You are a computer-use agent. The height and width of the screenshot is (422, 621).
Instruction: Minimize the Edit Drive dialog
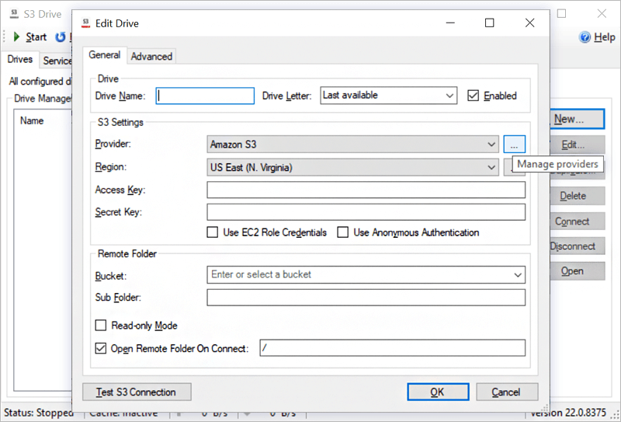(x=450, y=23)
